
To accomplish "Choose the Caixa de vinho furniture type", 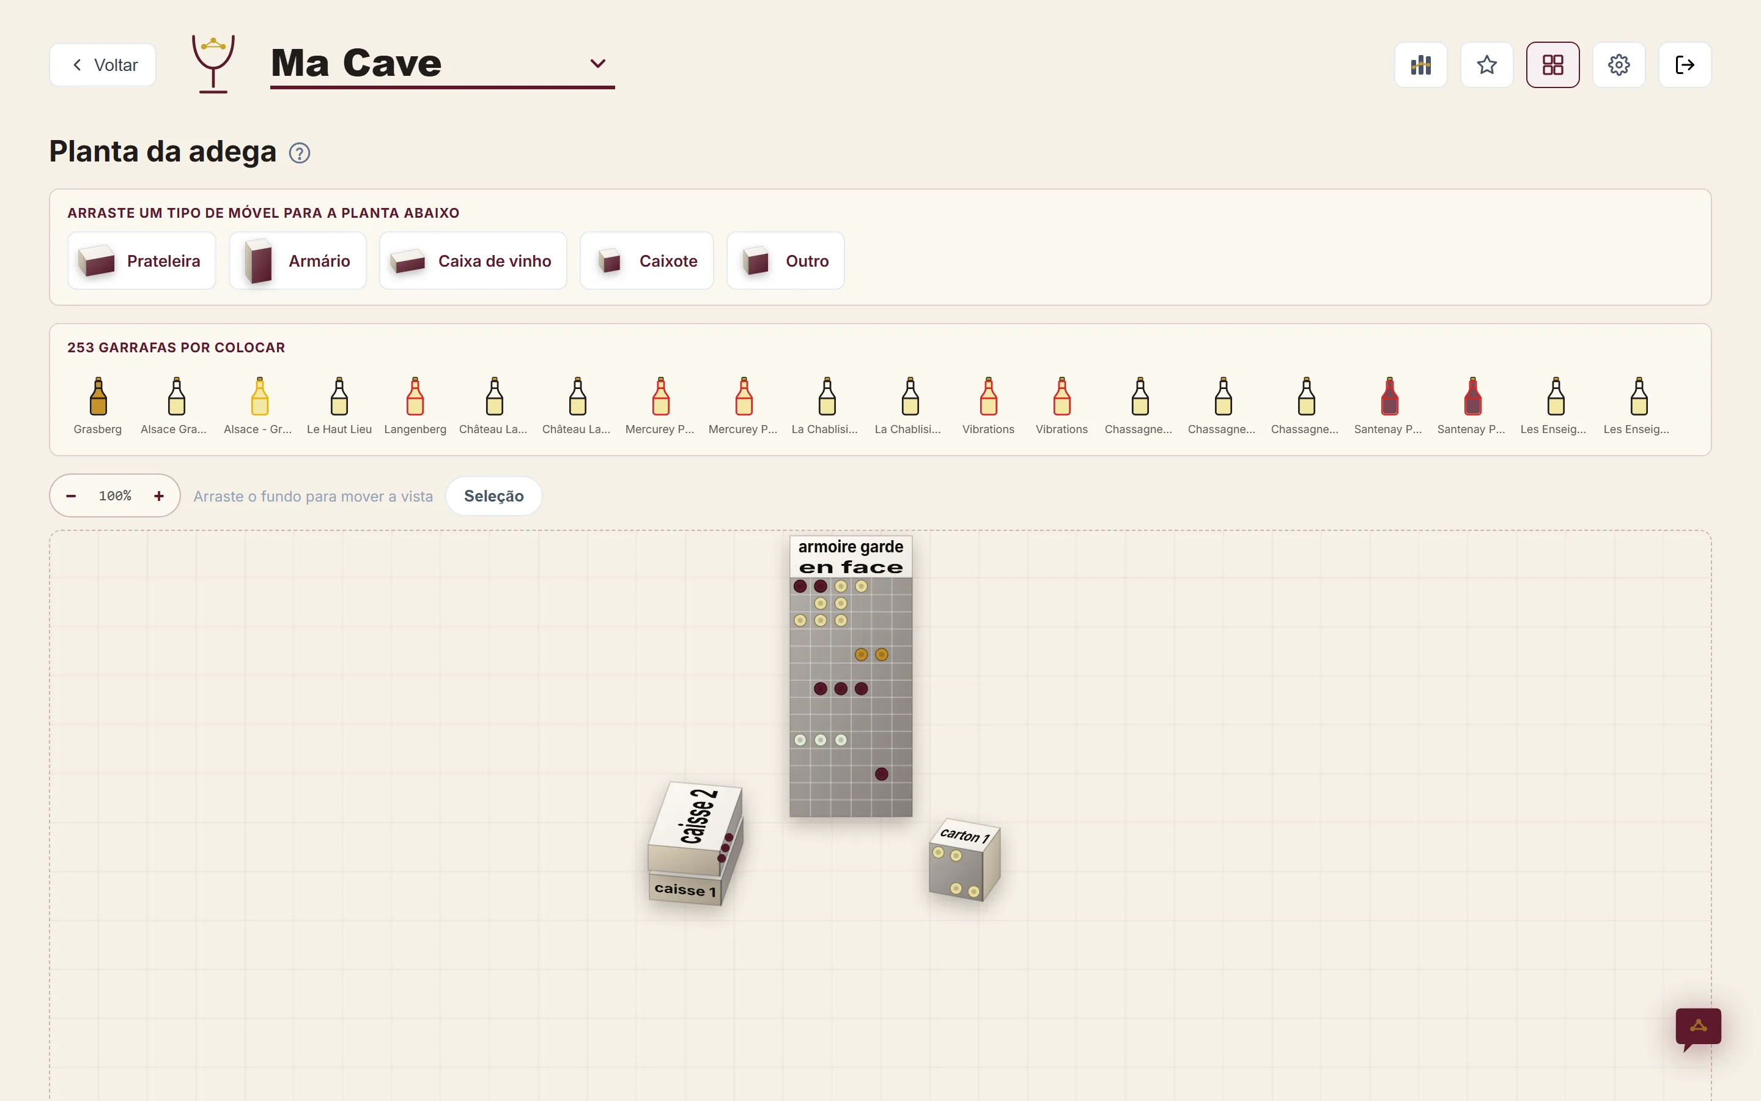I will pyautogui.click(x=473, y=261).
